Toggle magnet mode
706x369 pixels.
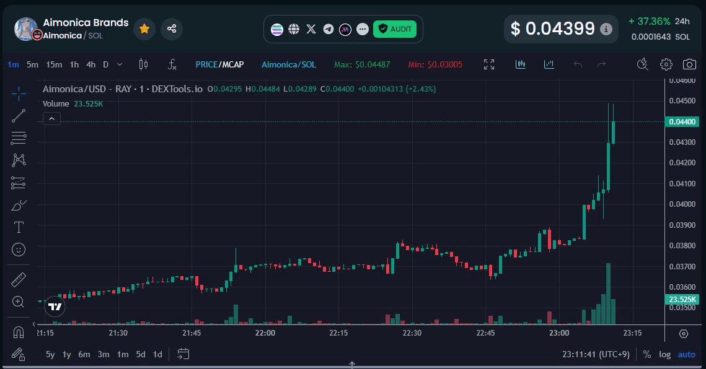coord(19,332)
